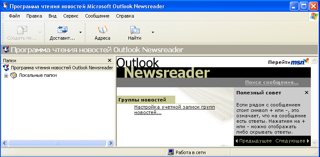Click the Папки pane header label
This screenshot has width=320, height=157.
(x=10, y=61)
